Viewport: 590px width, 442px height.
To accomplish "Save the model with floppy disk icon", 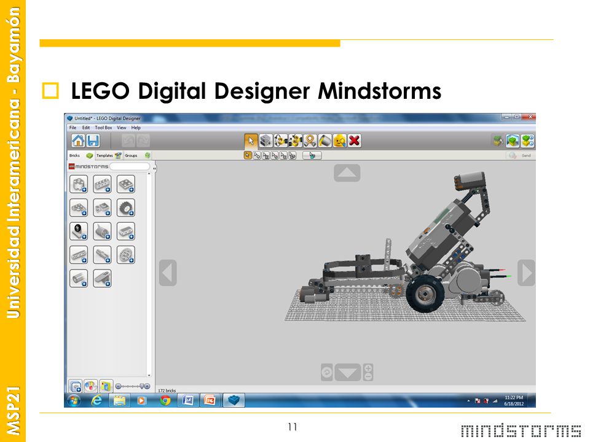I will point(93,141).
